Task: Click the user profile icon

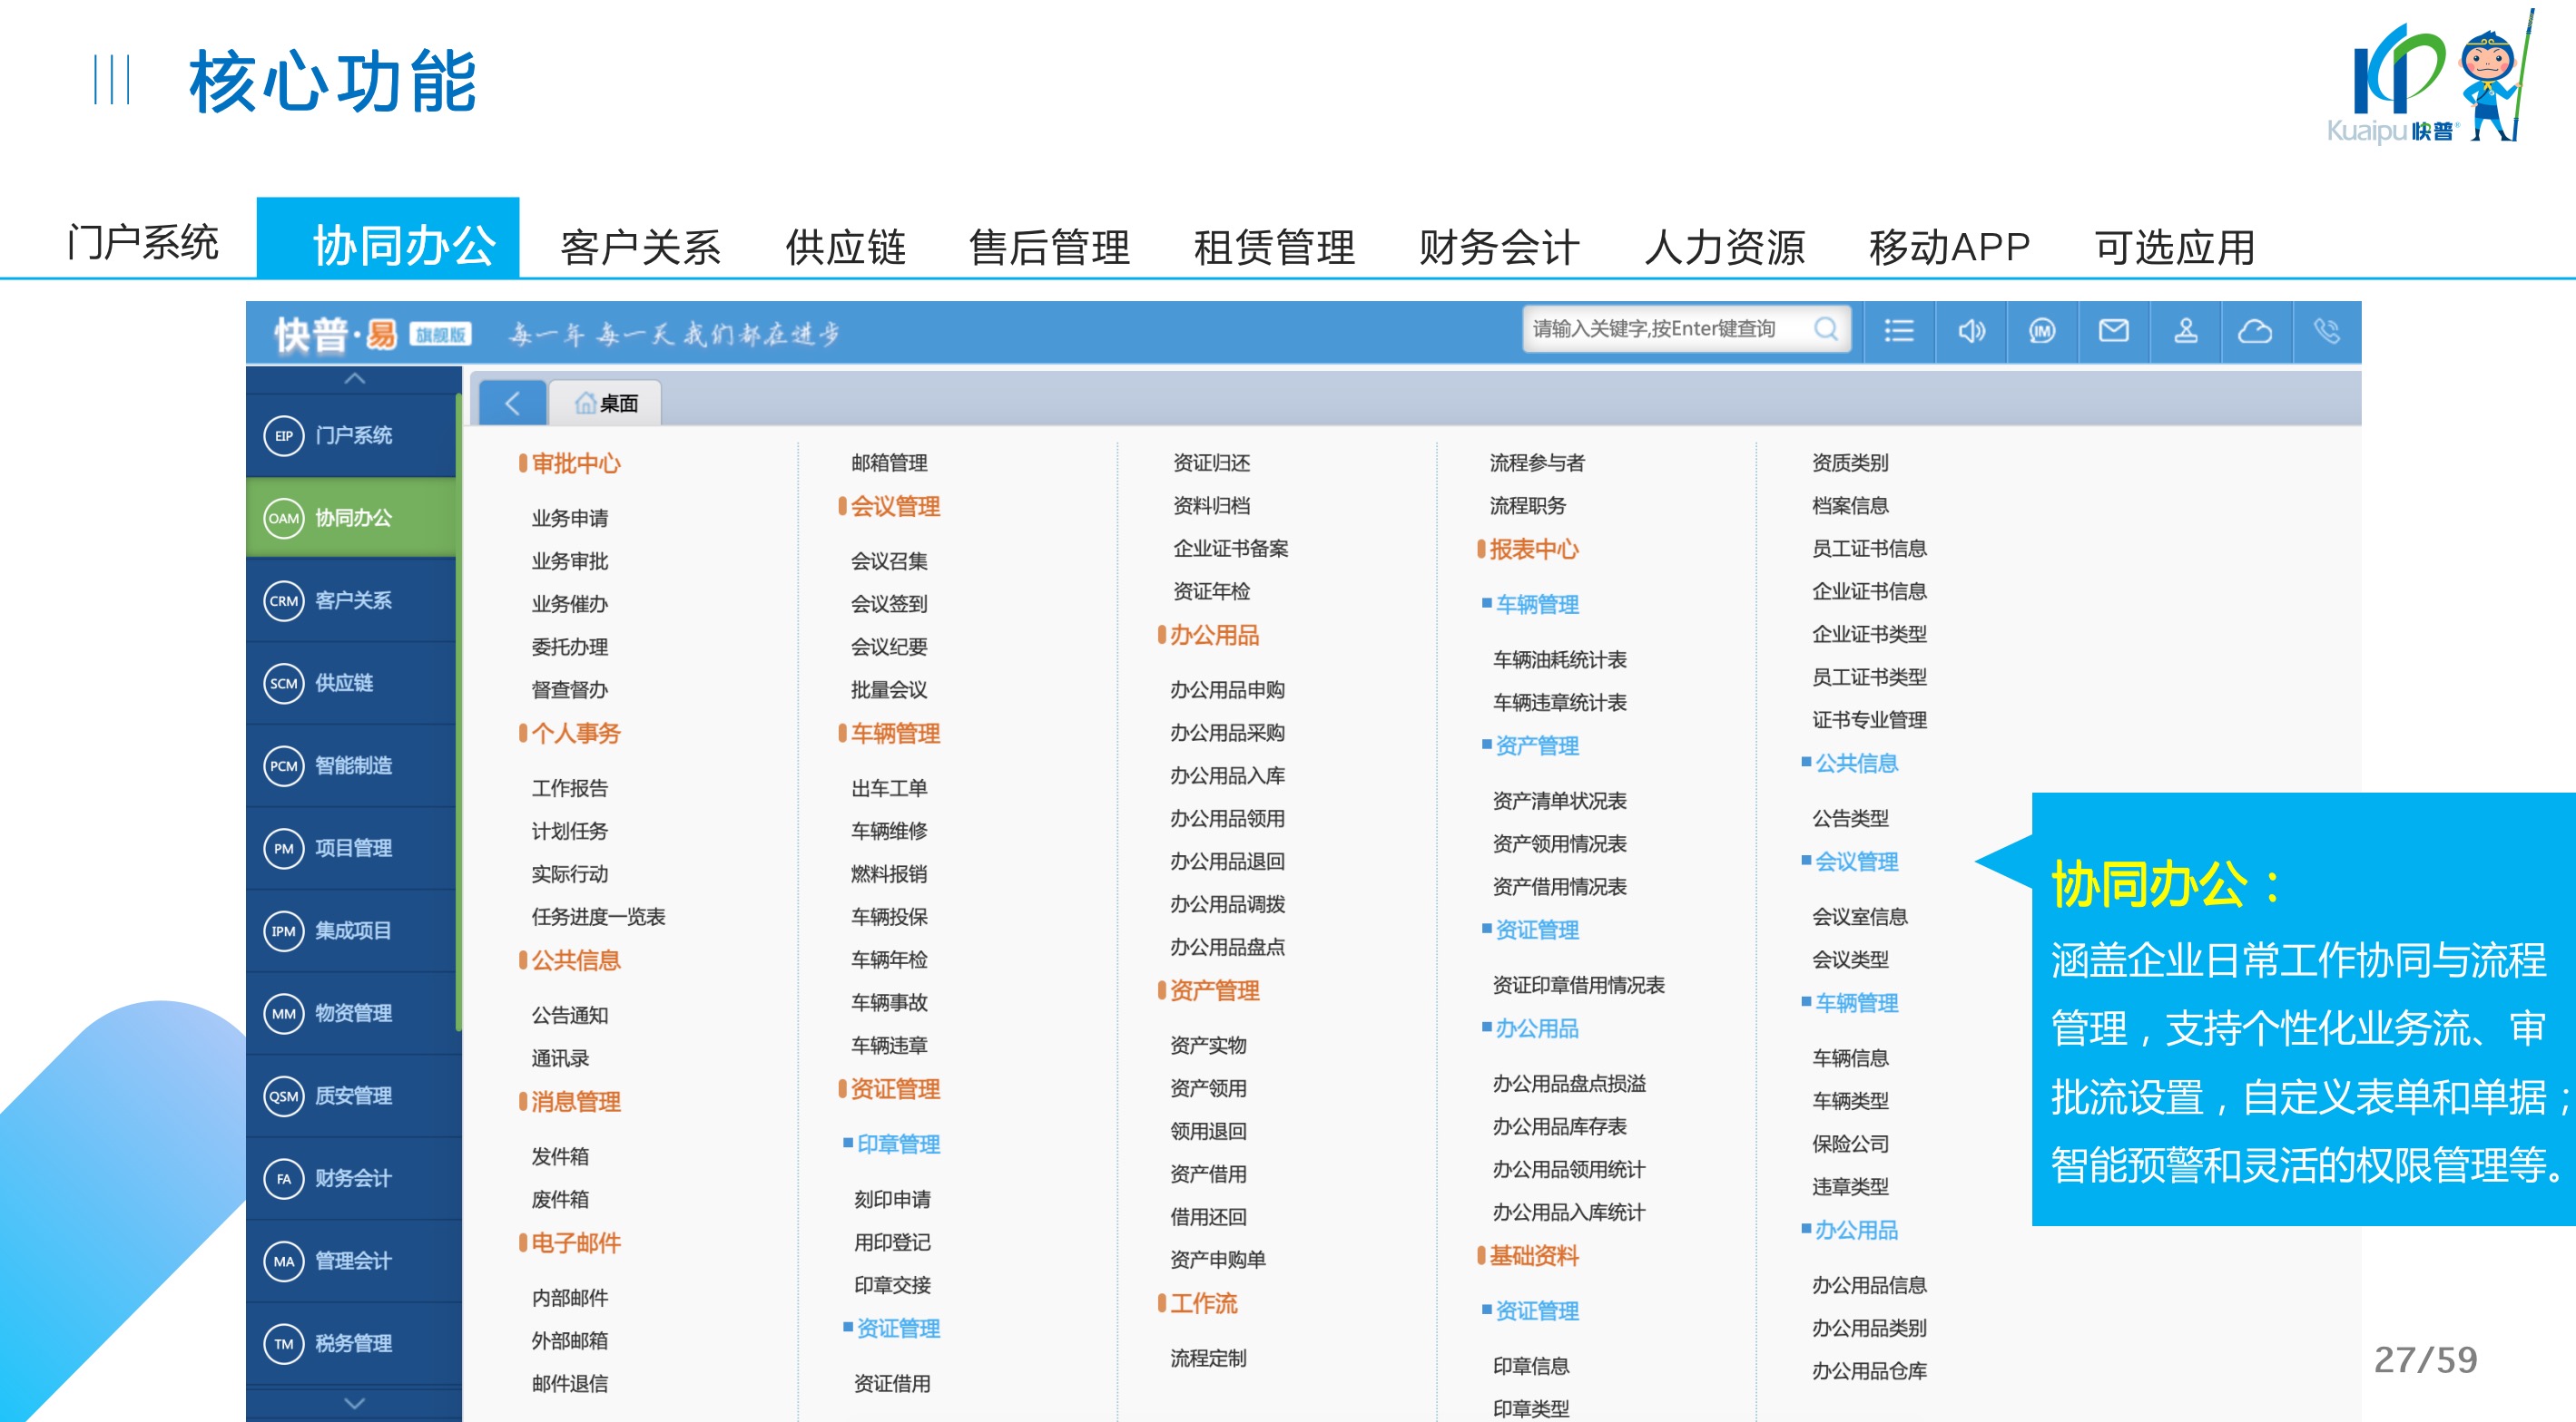Action: coord(2185,331)
